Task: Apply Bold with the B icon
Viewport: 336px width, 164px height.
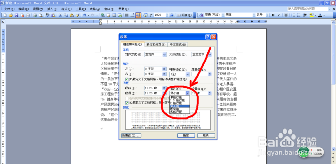Action: [273, 15]
